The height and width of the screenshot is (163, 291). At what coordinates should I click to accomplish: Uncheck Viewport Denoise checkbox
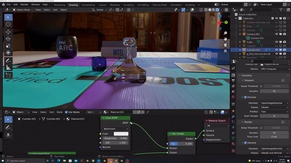tap(246, 97)
